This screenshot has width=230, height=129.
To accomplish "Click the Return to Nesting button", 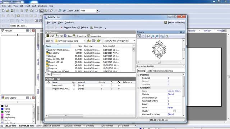I will click(174, 23).
